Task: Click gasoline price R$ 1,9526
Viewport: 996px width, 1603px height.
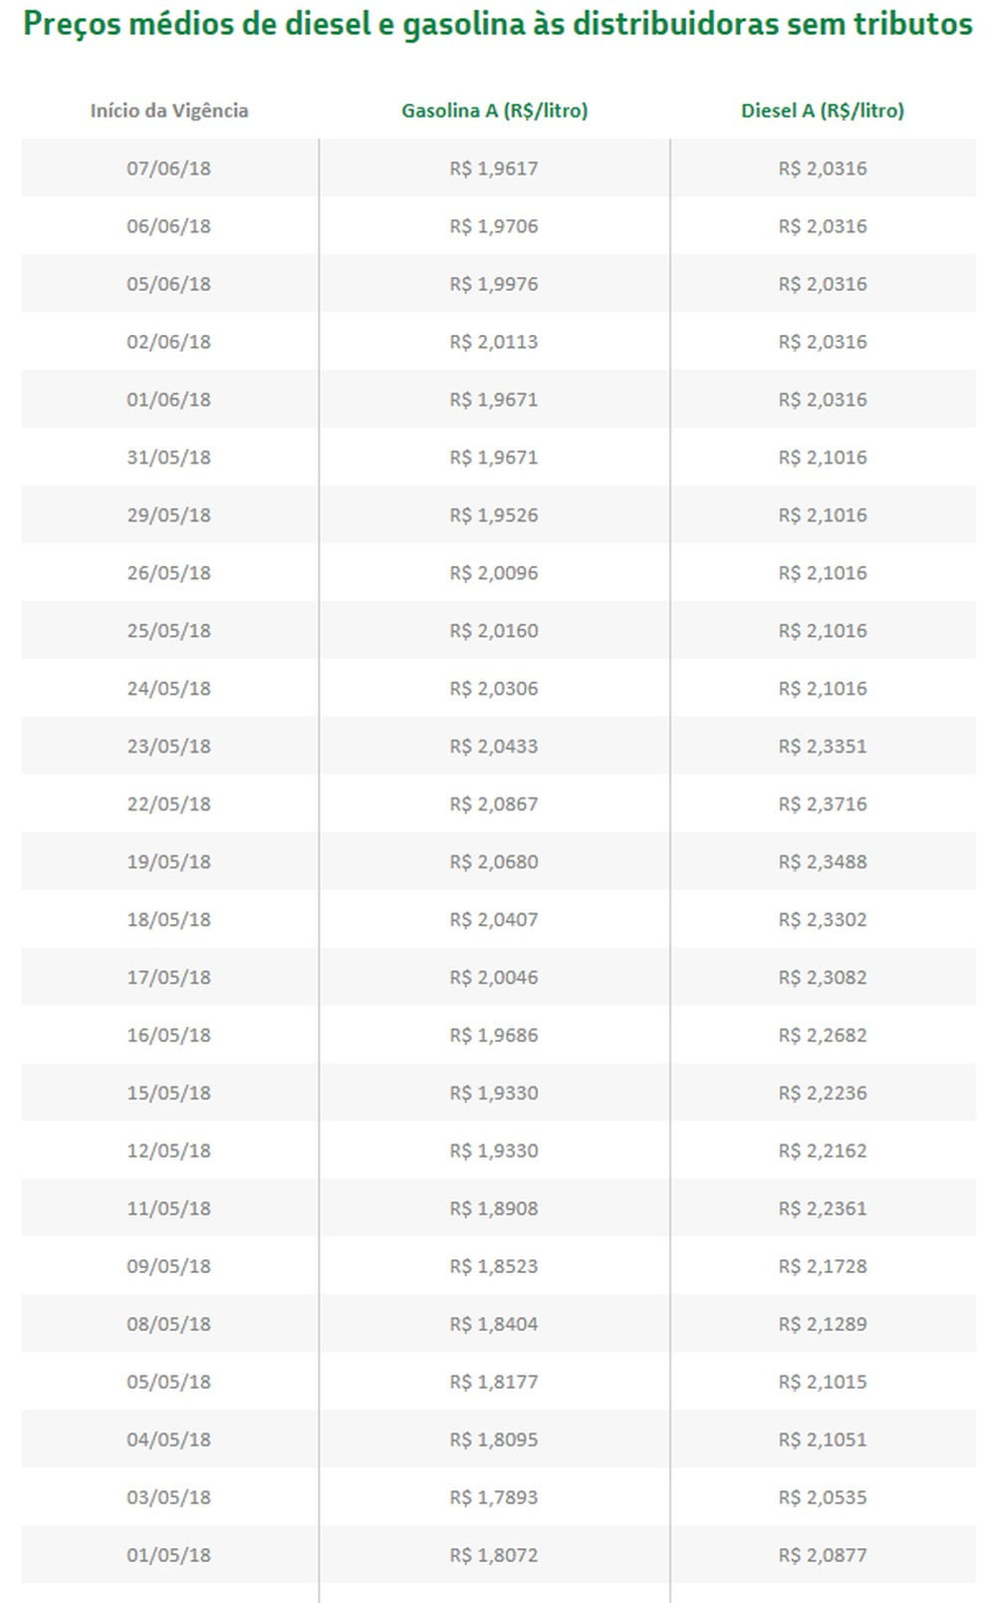Action: [x=494, y=515]
